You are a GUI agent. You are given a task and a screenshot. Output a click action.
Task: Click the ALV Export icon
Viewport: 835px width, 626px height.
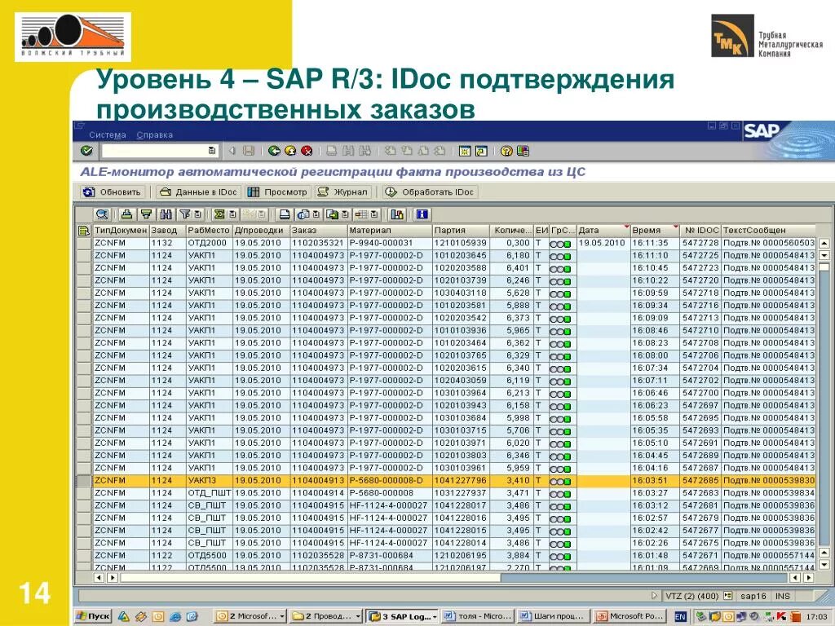(x=333, y=214)
